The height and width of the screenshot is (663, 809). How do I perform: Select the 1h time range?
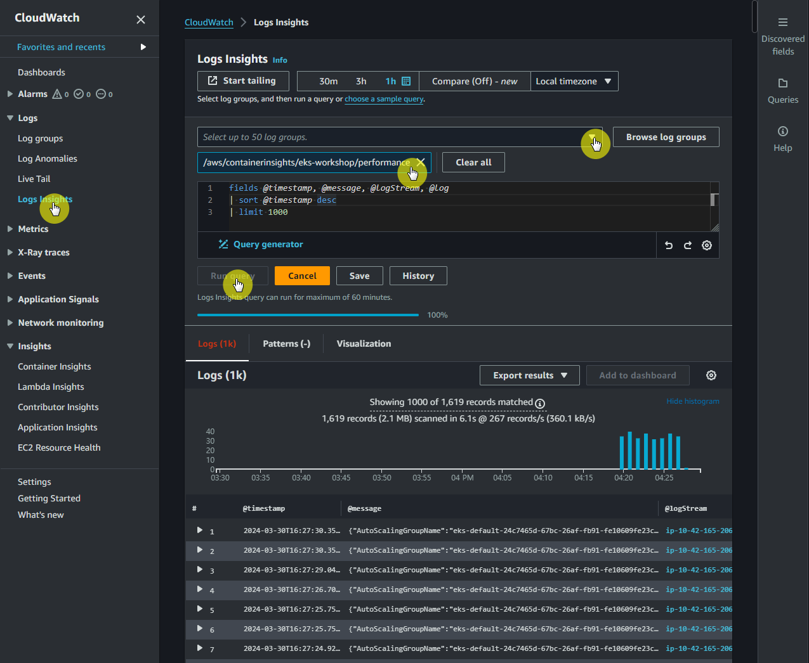391,81
